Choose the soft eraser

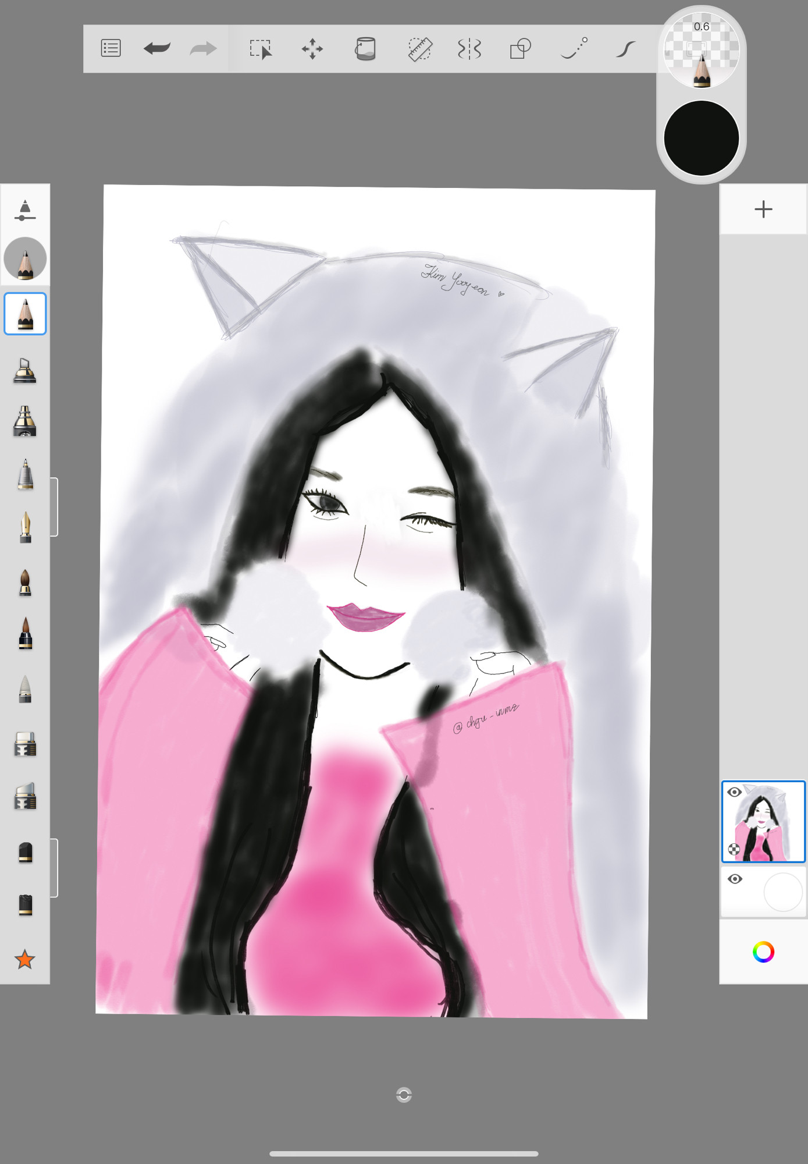tap(25, 852)
